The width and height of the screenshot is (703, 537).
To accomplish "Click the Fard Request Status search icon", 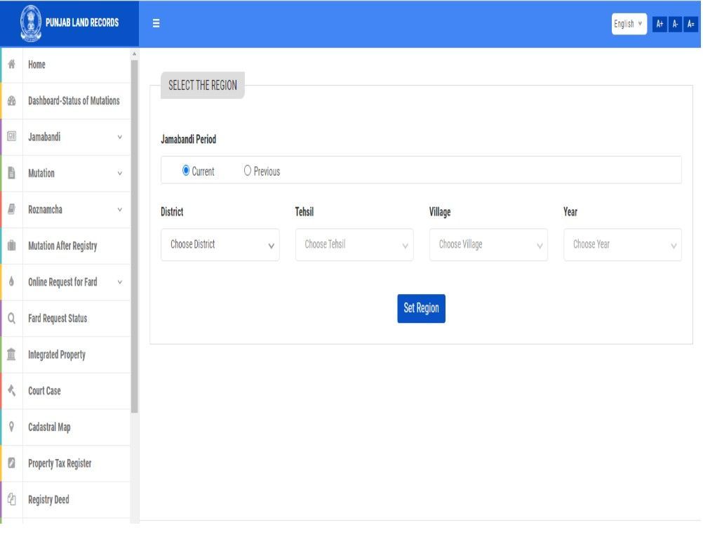I will pos(12,319).
